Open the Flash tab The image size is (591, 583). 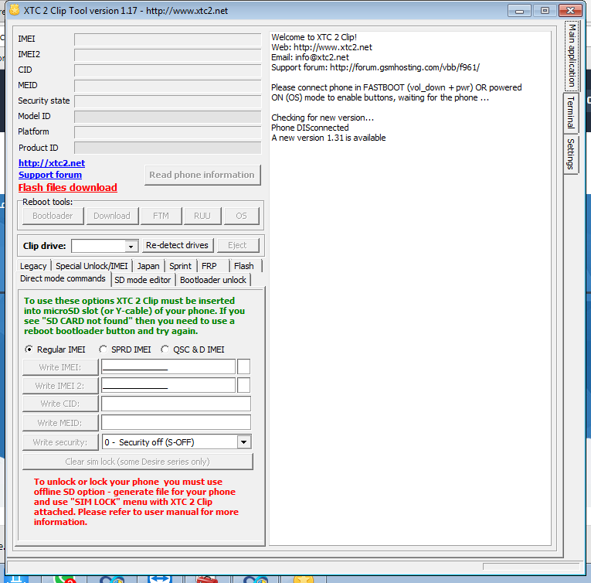click(x=244, y=266)
